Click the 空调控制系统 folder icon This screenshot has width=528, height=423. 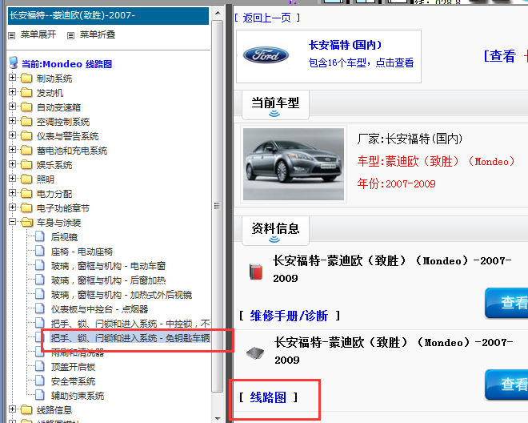pyautogui.click(x=26, y=122)
